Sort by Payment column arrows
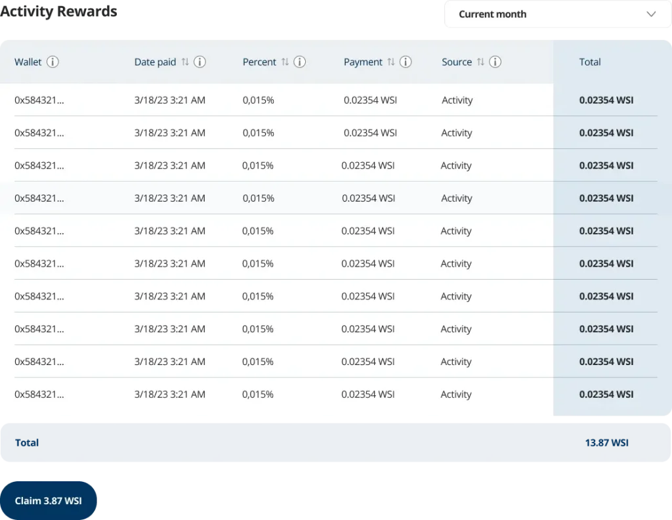Image resolution: width=672 pixels, height=520 pixels. (391, 62)
